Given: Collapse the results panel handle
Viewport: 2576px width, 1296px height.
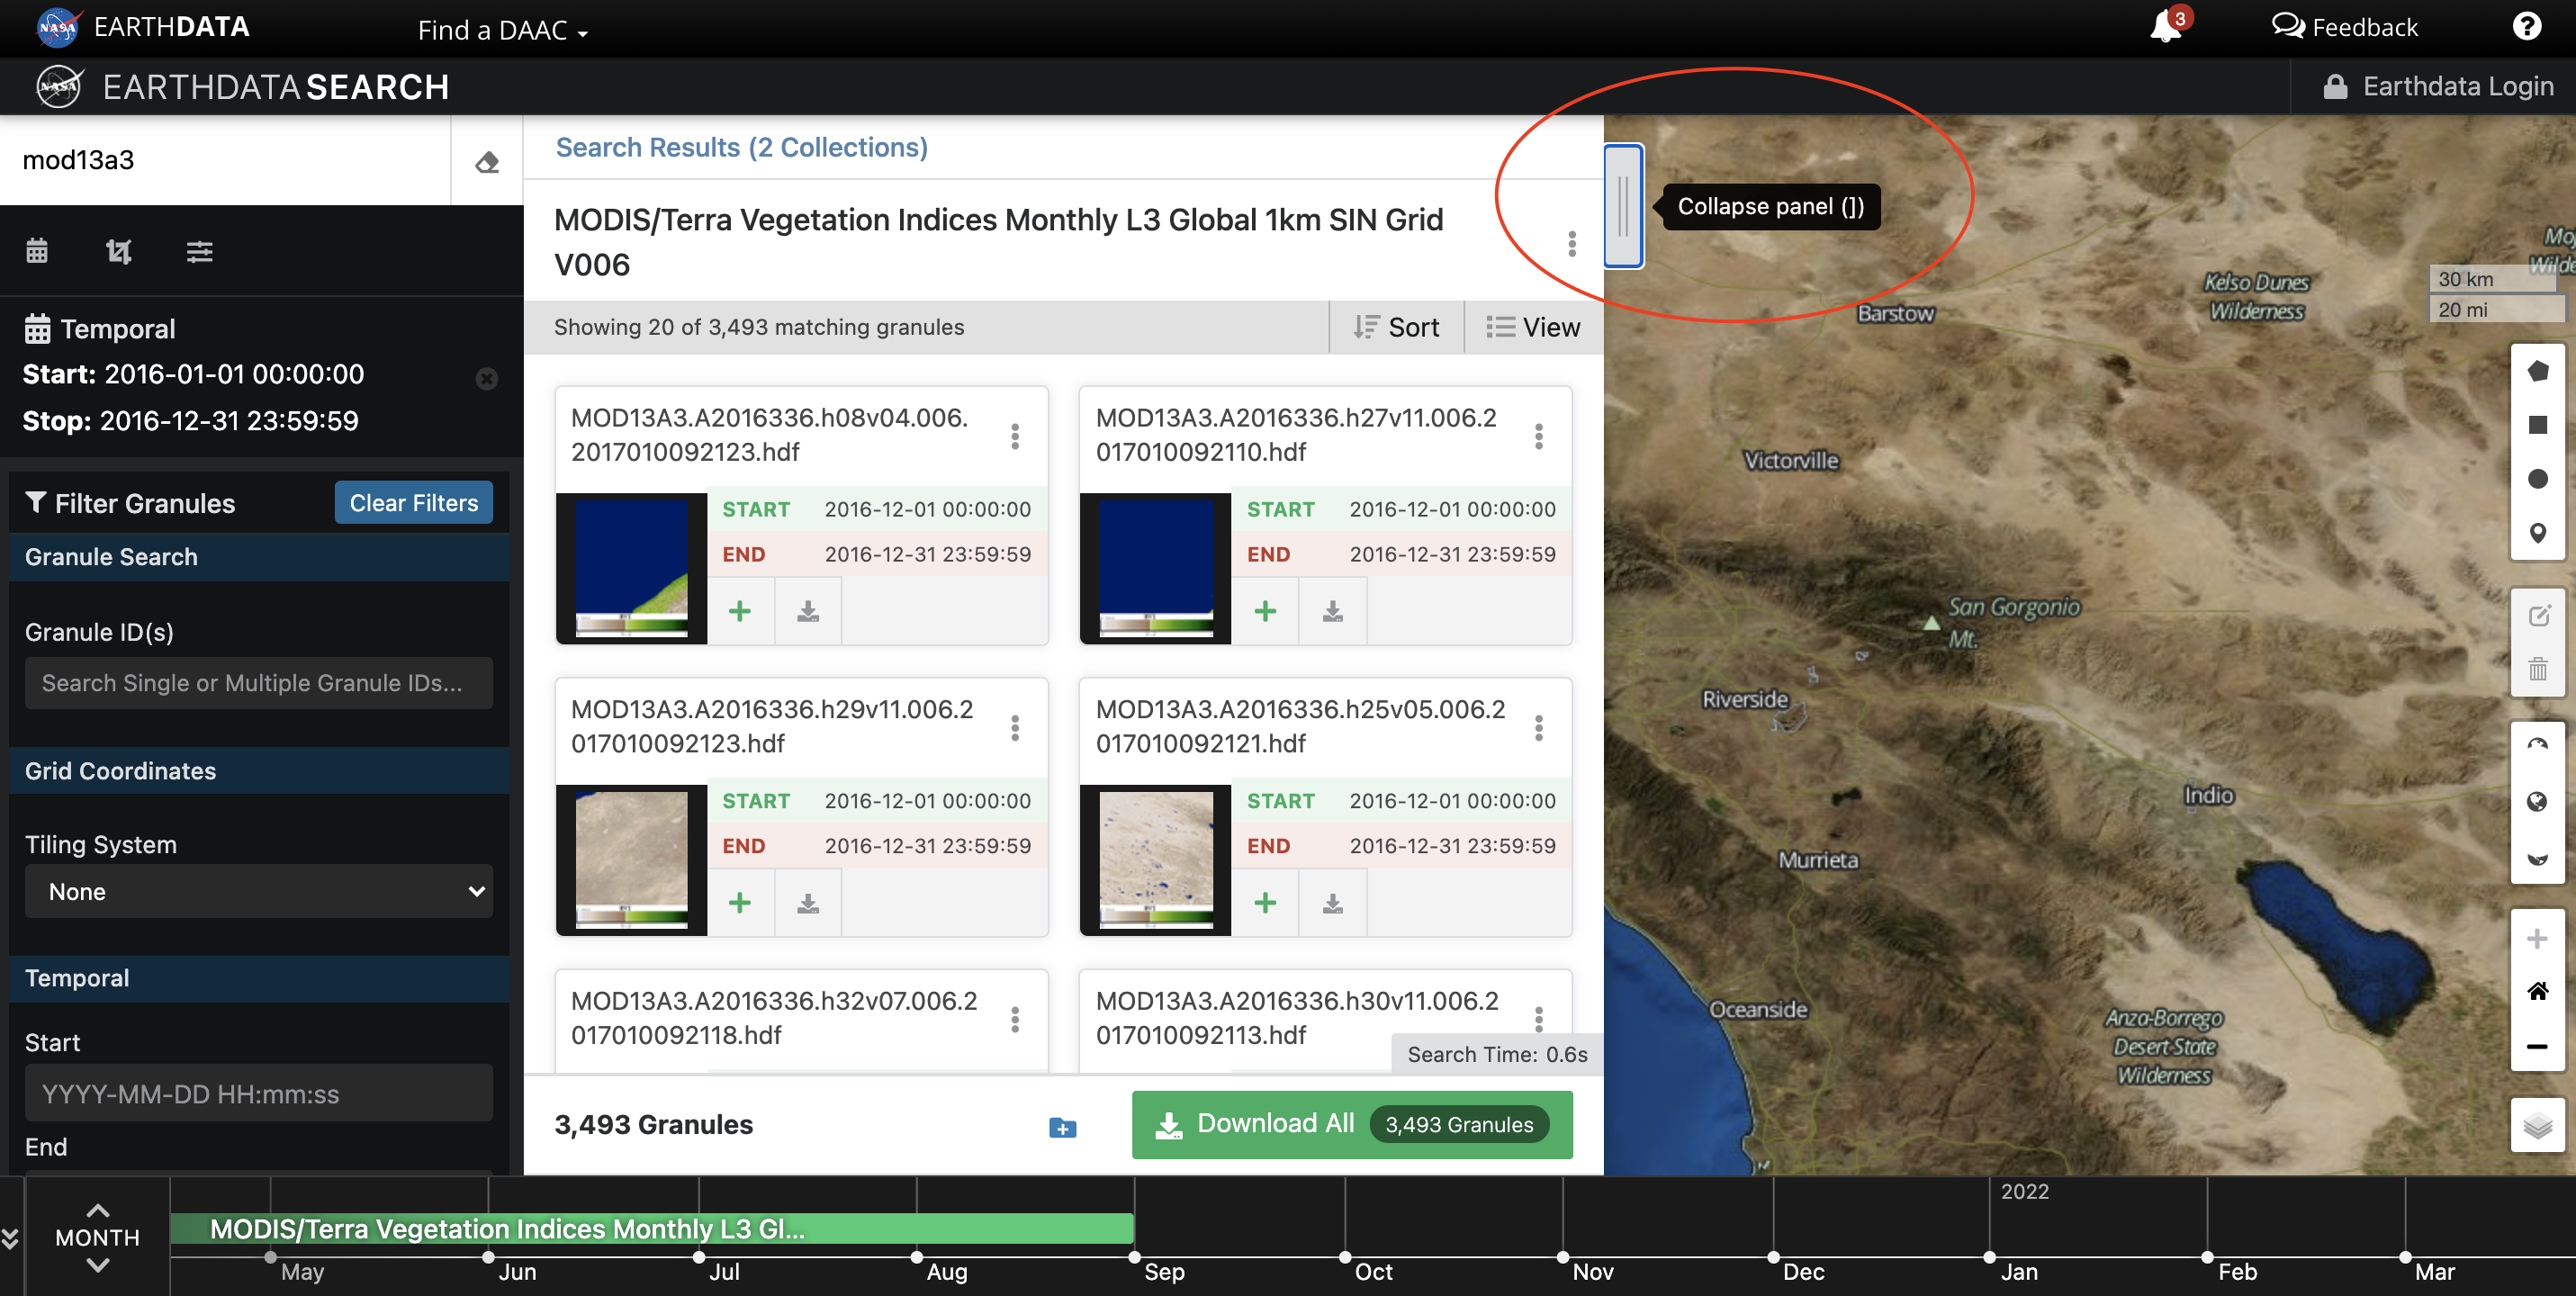Looking at the screenshot, I should pyautogui.click(x=1623, y=206).
